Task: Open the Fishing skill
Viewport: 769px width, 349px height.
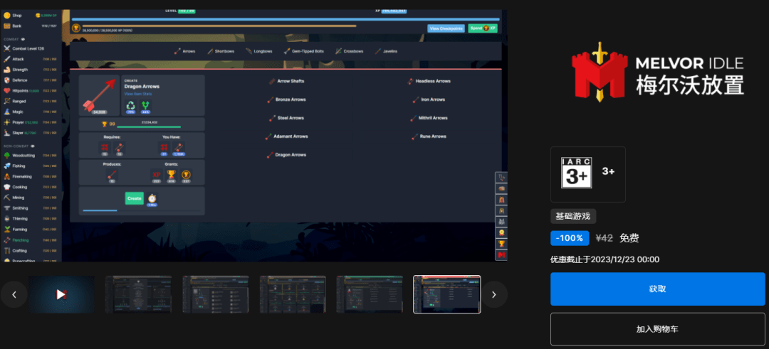Action: (x=6, y=166)
